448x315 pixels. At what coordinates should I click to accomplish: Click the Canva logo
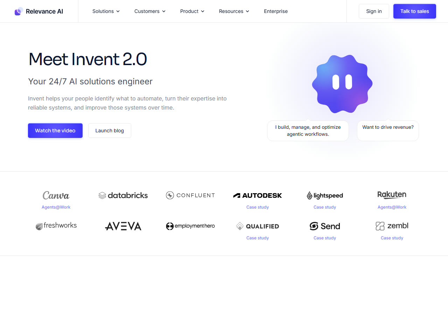click(56, 195)
